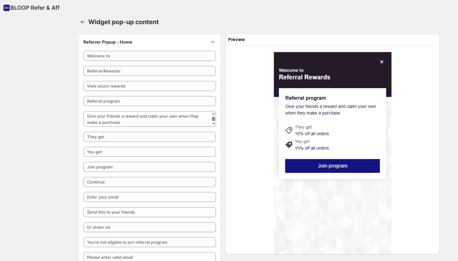Image resolution: width=458 pixels, height=261 pixels.
Task: Click the They get label field
Action: [149, 137]
